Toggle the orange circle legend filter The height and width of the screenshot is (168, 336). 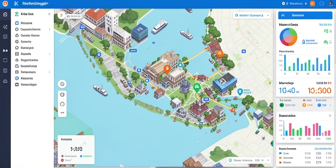[304, 105]
